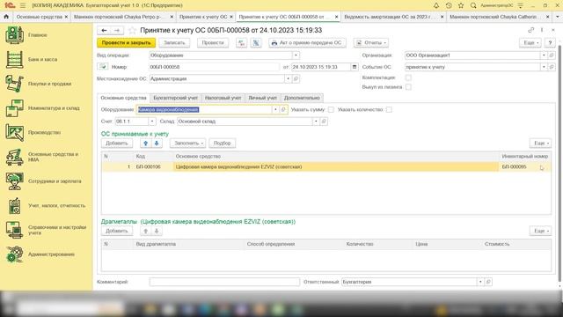Enable Указать количество checkbox

tap(389, 109)
